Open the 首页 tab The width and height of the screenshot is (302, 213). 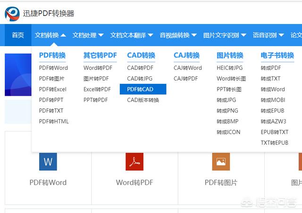click(x=18, y=35)
